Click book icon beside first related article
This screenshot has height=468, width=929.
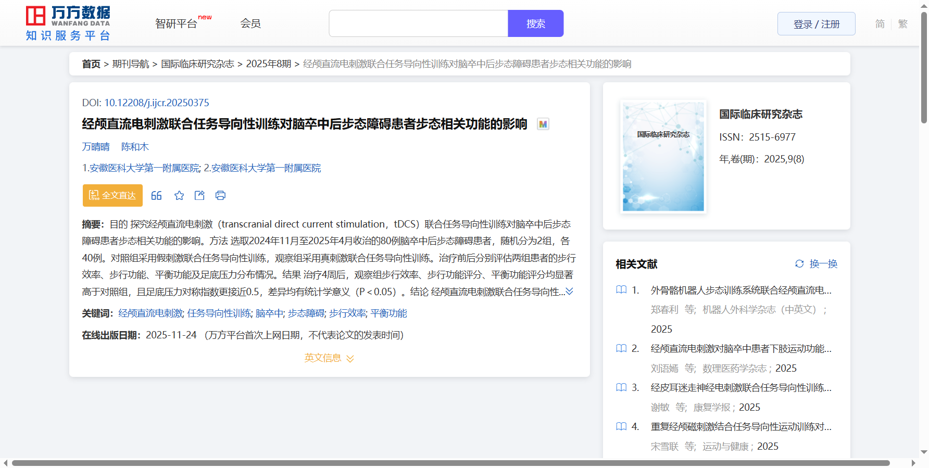point(621,290)
